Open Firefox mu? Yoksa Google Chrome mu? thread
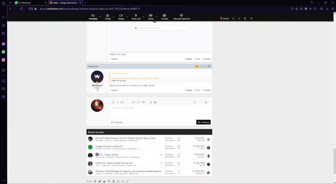The width and height of the screenshot is (336, 184). [x=114, y=163]
